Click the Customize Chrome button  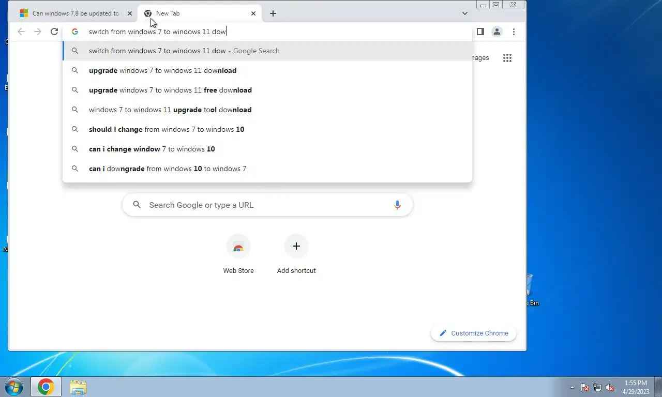click(474, 333)
